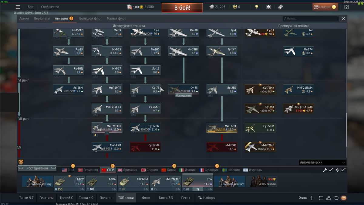This screenshot has height=205, width=364.
Task: Click the player avatar icon
Action: pos(130,7)
